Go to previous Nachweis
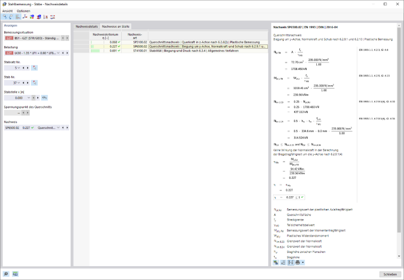 pyautogui.click(x=63, y=127)
